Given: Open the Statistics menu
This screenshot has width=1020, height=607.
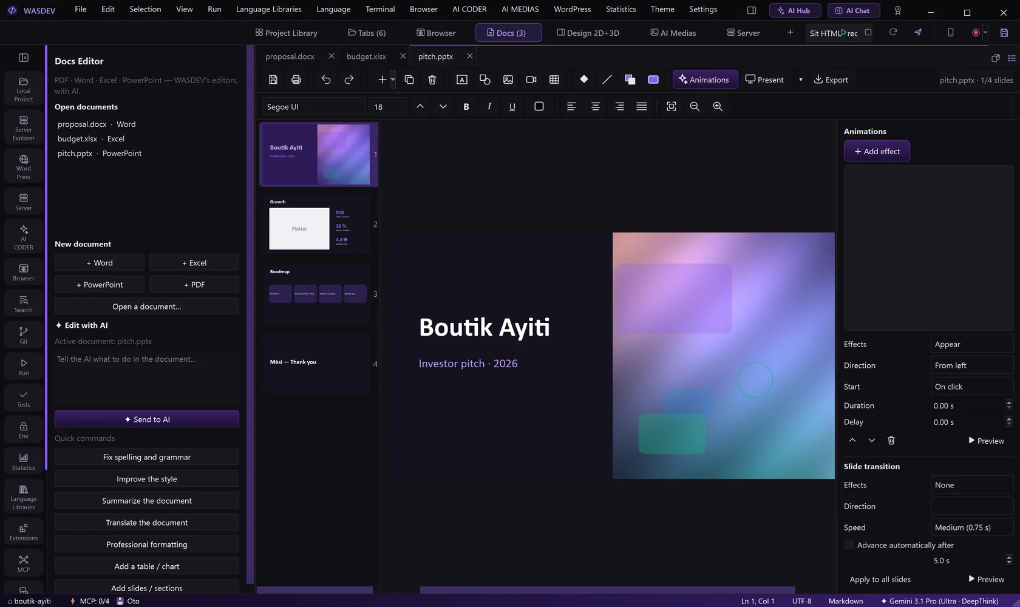Looking at the screenshot, I should (620, 9).
